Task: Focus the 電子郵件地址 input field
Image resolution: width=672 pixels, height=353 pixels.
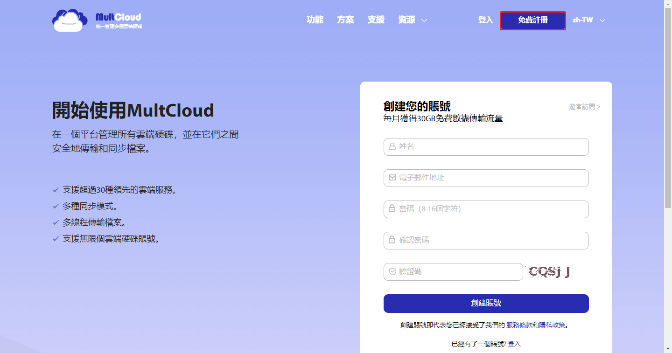Action: tap(486, 178)
